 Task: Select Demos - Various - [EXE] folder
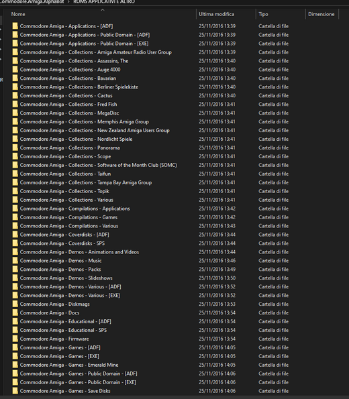70,295
